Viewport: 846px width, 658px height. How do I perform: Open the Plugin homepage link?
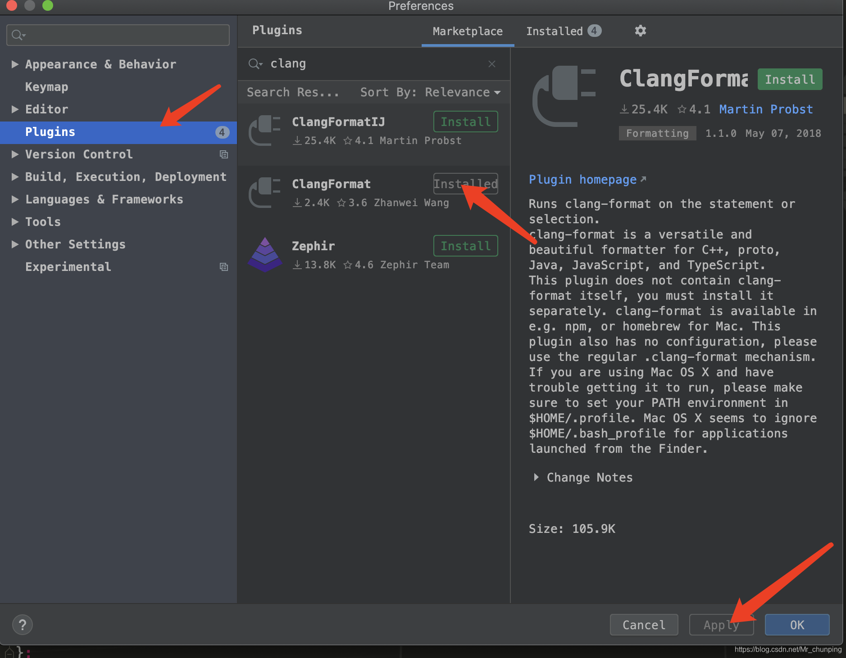[587, 180]
